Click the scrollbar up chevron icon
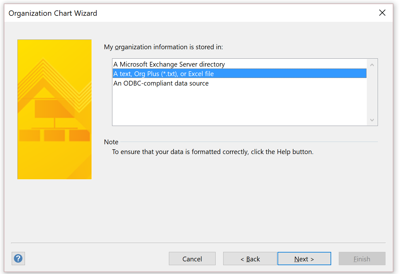 point(372,64)
